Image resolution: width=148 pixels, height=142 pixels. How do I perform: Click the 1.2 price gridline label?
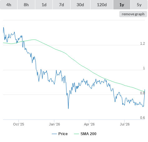point(142,43)
